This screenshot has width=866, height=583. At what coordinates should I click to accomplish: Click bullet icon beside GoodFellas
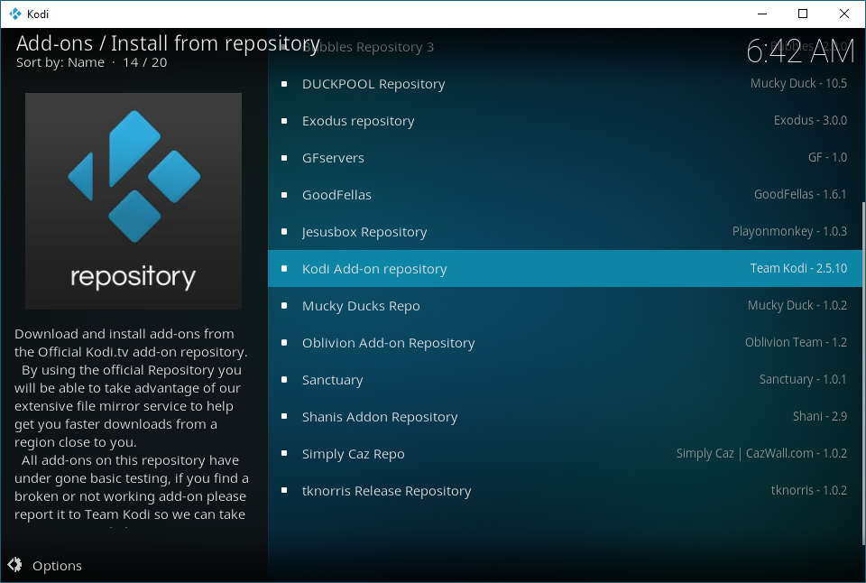pos(284,195)
